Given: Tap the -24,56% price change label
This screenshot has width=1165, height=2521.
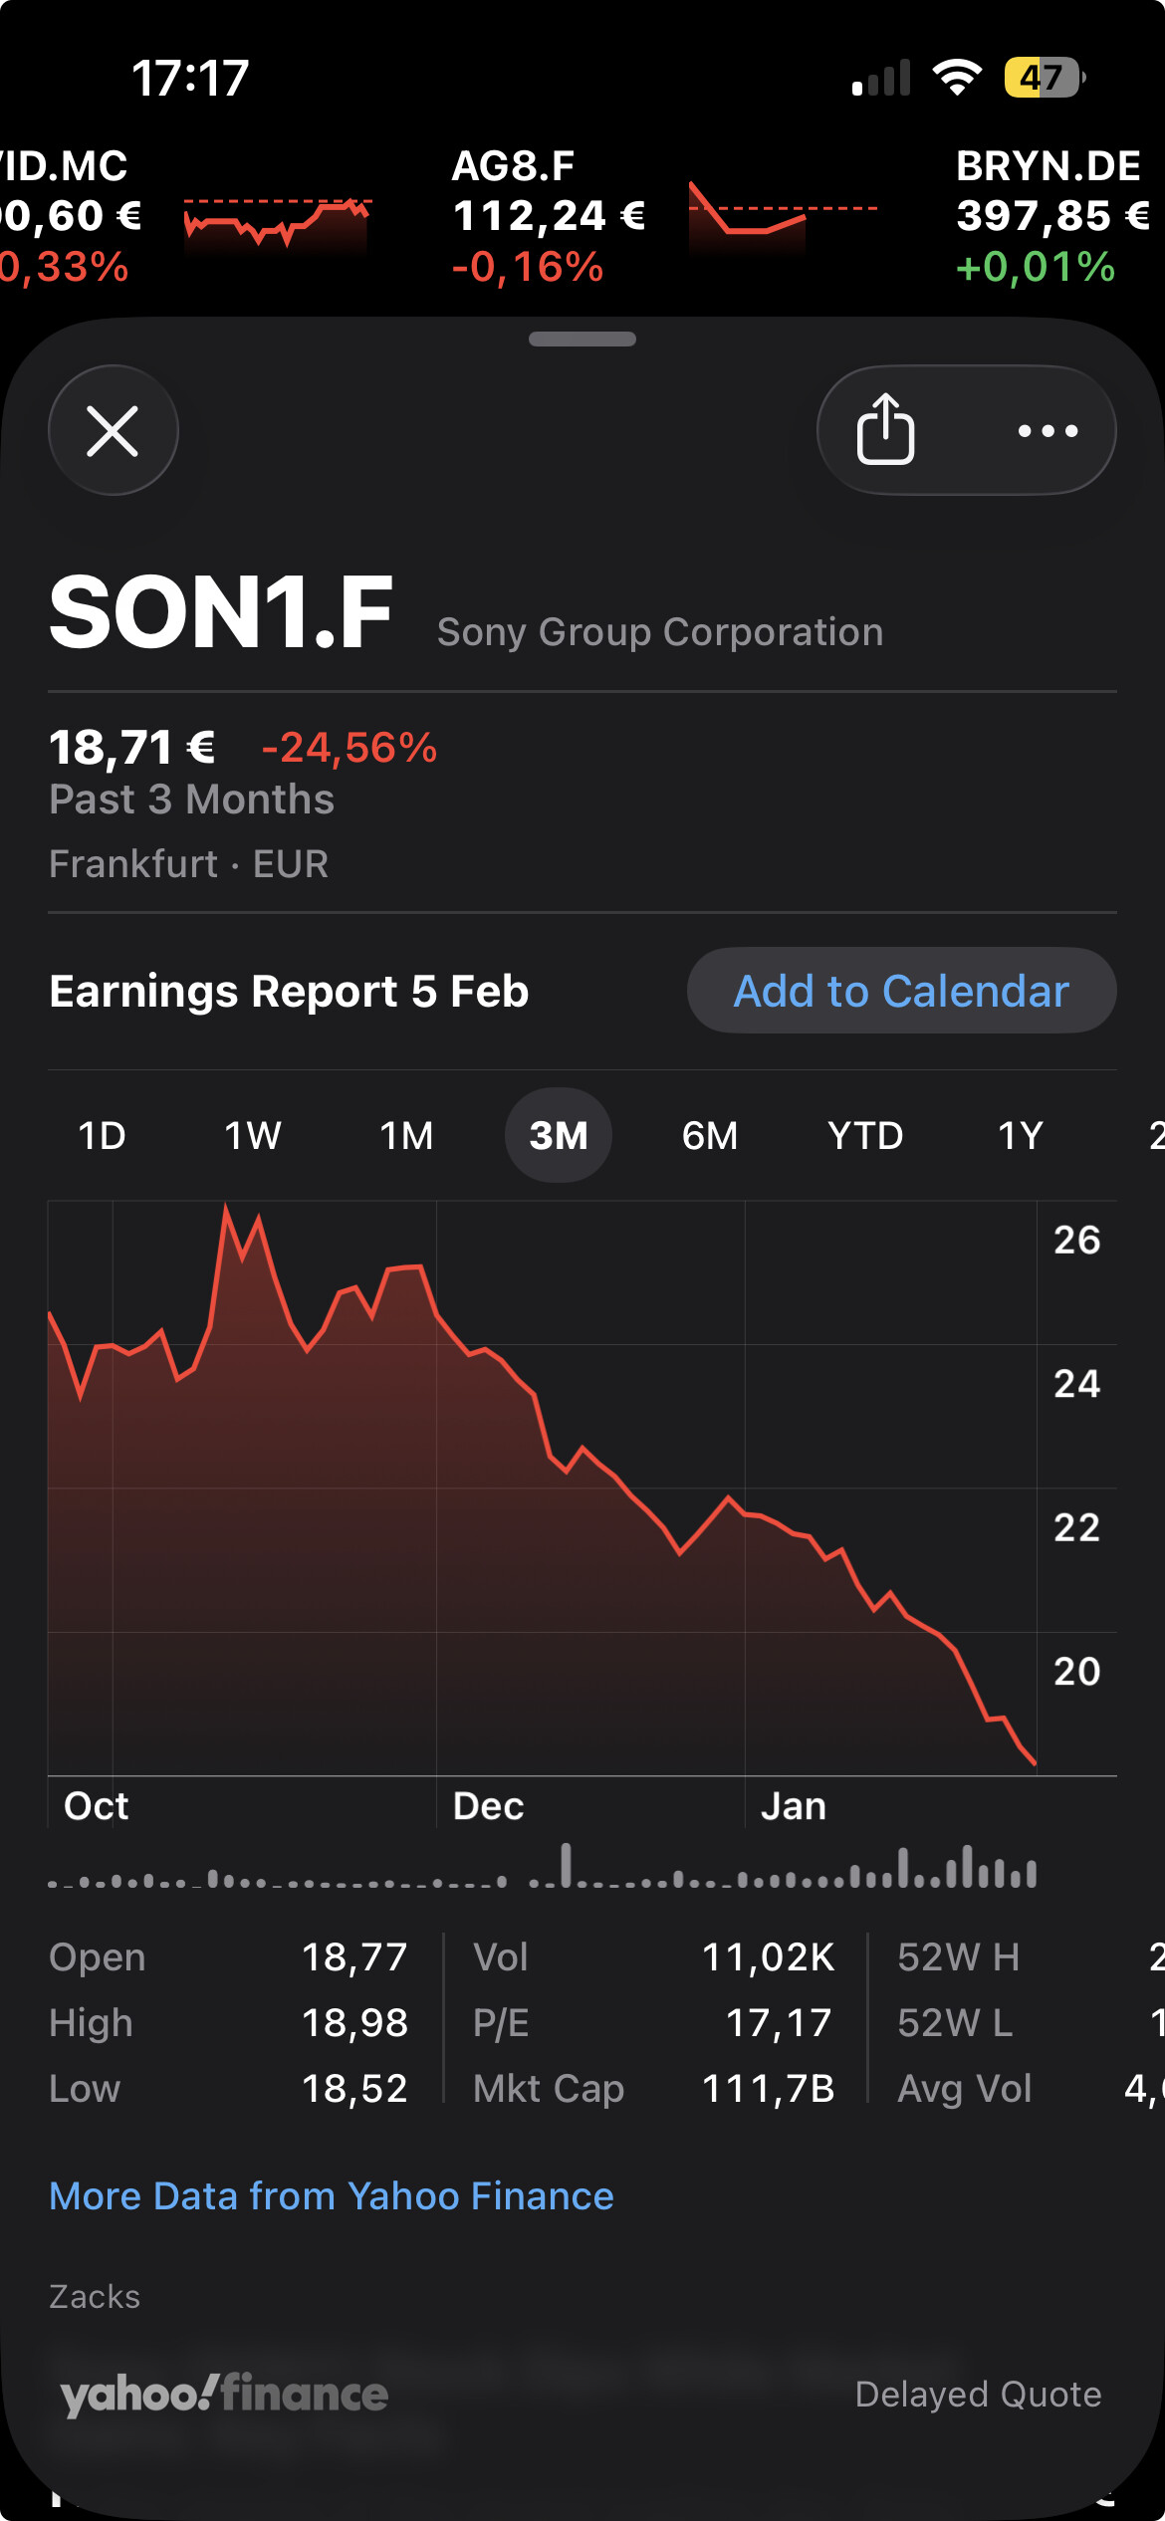Looking at the screenshot, I should click(x=349, y=748).
